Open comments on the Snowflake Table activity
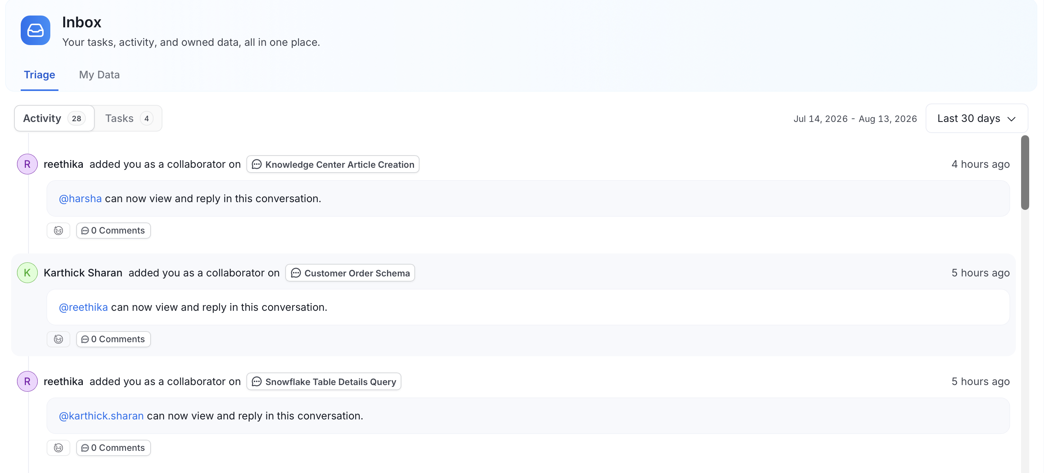The image size is (1044, 473). click(x=114, y=448)
